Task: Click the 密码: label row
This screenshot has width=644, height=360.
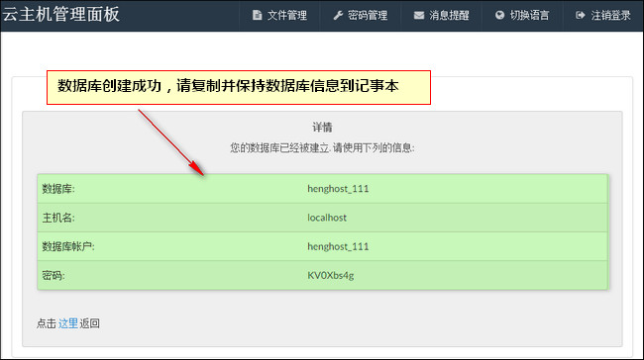Action: (322, 275)
